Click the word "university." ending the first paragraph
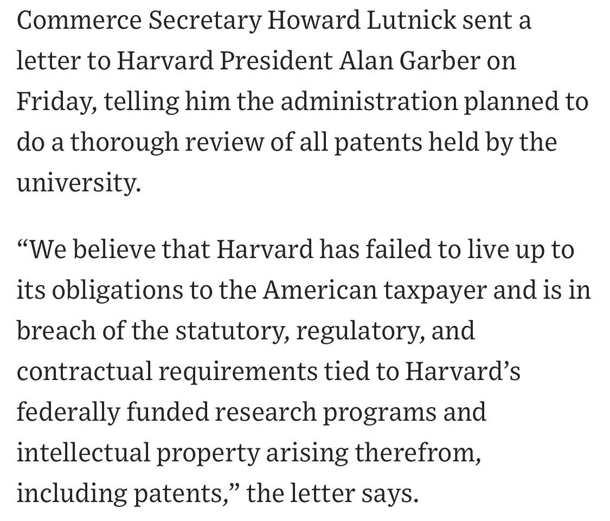This screenshot has width=610, height=521. coord(79,183)
